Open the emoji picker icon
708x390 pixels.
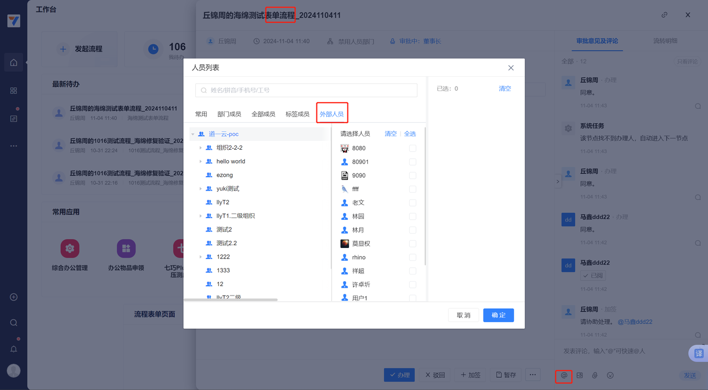click(x=611, y=375)
